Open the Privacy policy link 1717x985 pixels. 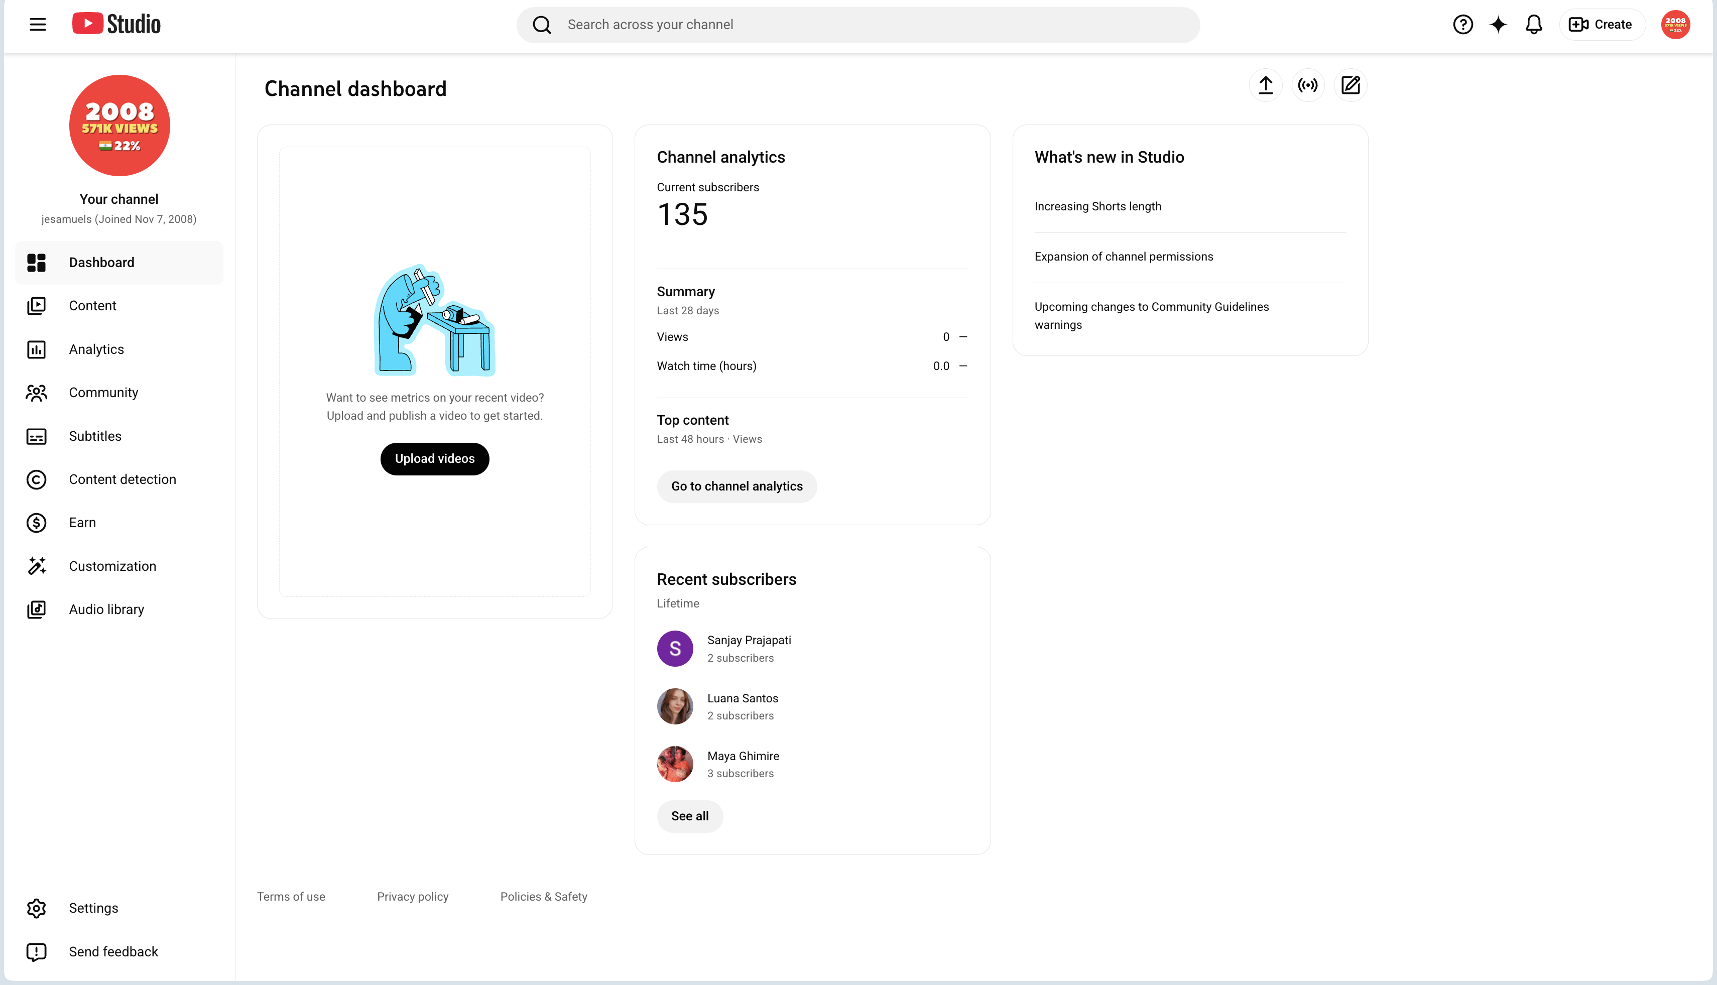click(x=413, y=896)
